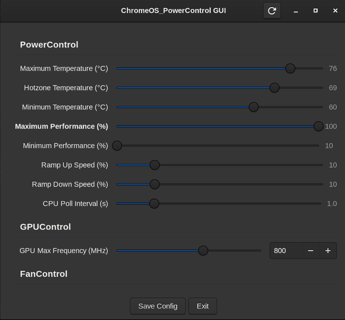Click the Maximum Performance slider handle
This screenshot has height=320, width=345.
click(318, 126)
